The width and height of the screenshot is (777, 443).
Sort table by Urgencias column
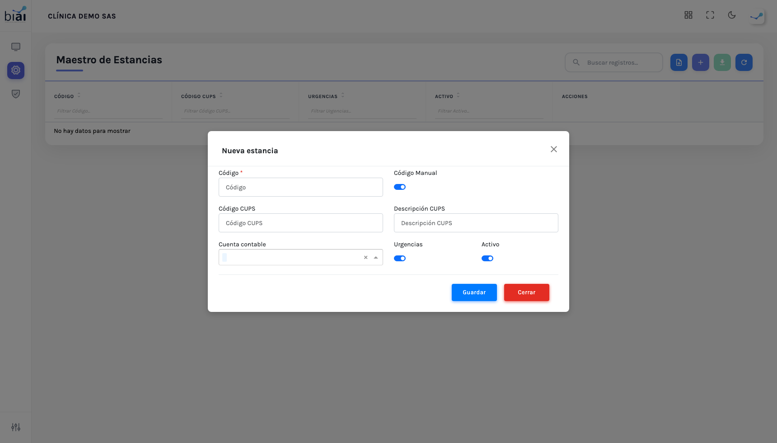point(343,95)
